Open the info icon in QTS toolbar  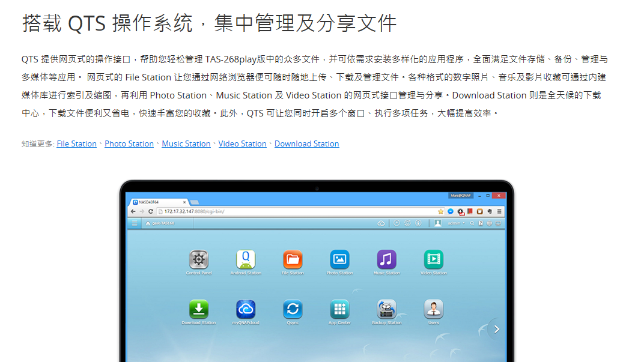click(x=418, y=223)
